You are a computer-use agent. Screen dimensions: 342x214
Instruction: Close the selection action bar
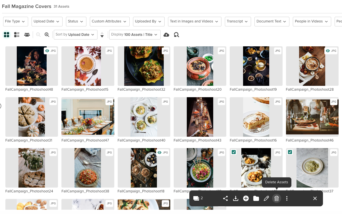point(315,198)
